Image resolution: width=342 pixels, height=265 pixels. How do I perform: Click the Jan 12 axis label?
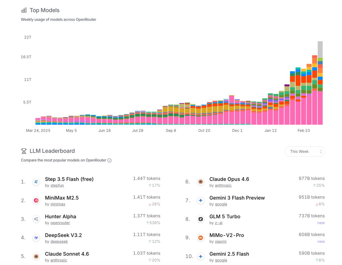[x=271, y=131]
